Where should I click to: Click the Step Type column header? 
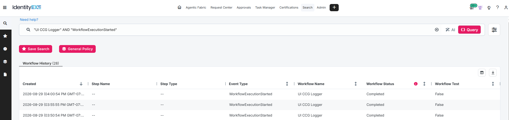click(169, 84)
